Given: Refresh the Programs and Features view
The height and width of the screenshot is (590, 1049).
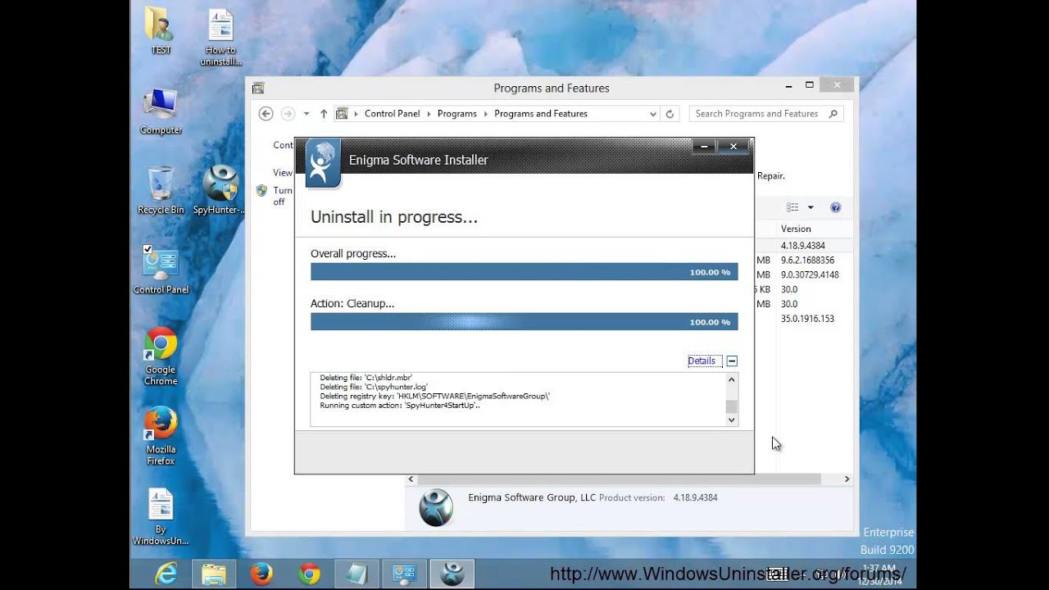Looking at the screenshot, I should pos(670,114).
